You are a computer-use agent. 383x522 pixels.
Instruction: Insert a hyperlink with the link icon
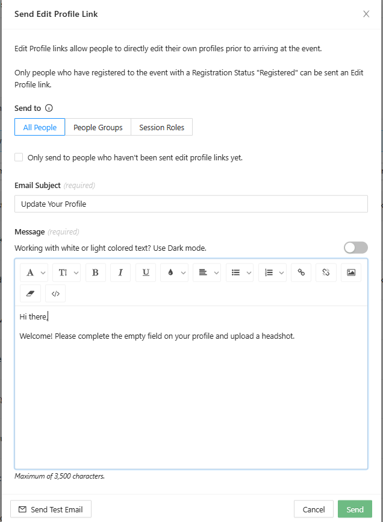pos(301,272)
